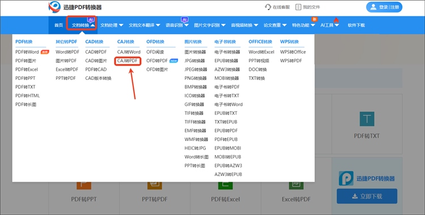Choose Excel转PDF menu entry
This screenshot has width=425, height=215.
(67, 70)
